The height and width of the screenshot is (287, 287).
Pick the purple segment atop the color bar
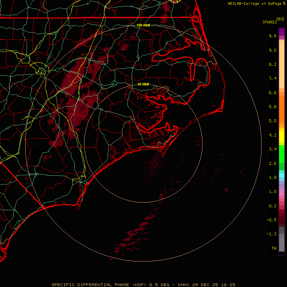282,32
